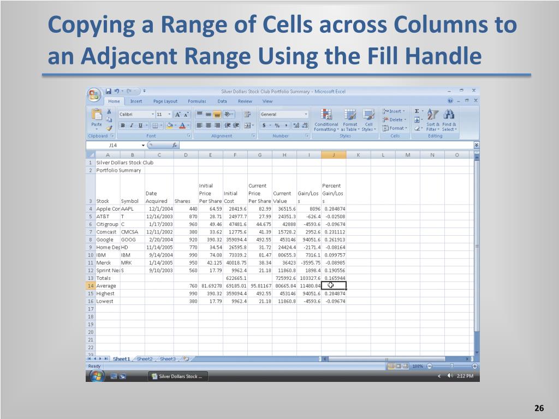Toggle Bold formatting
Screen dimensions: 559x419
pos(123,125)
